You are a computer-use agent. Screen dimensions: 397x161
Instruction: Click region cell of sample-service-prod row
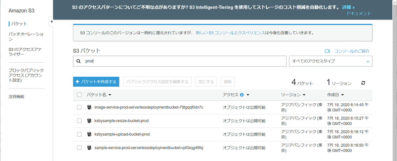(x=302, y=148)
